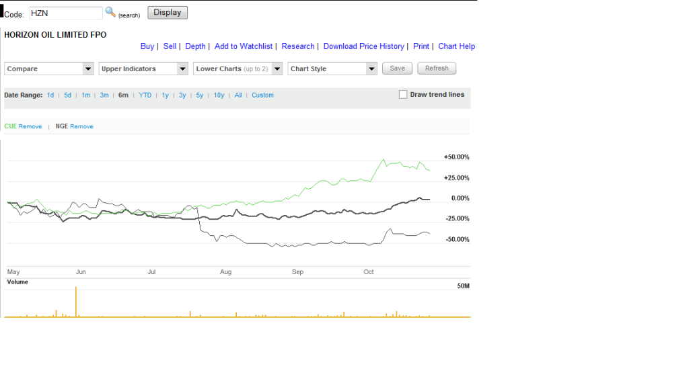
Task: Open the Lower Charts dropdown
Action: [x=277, y=69]
